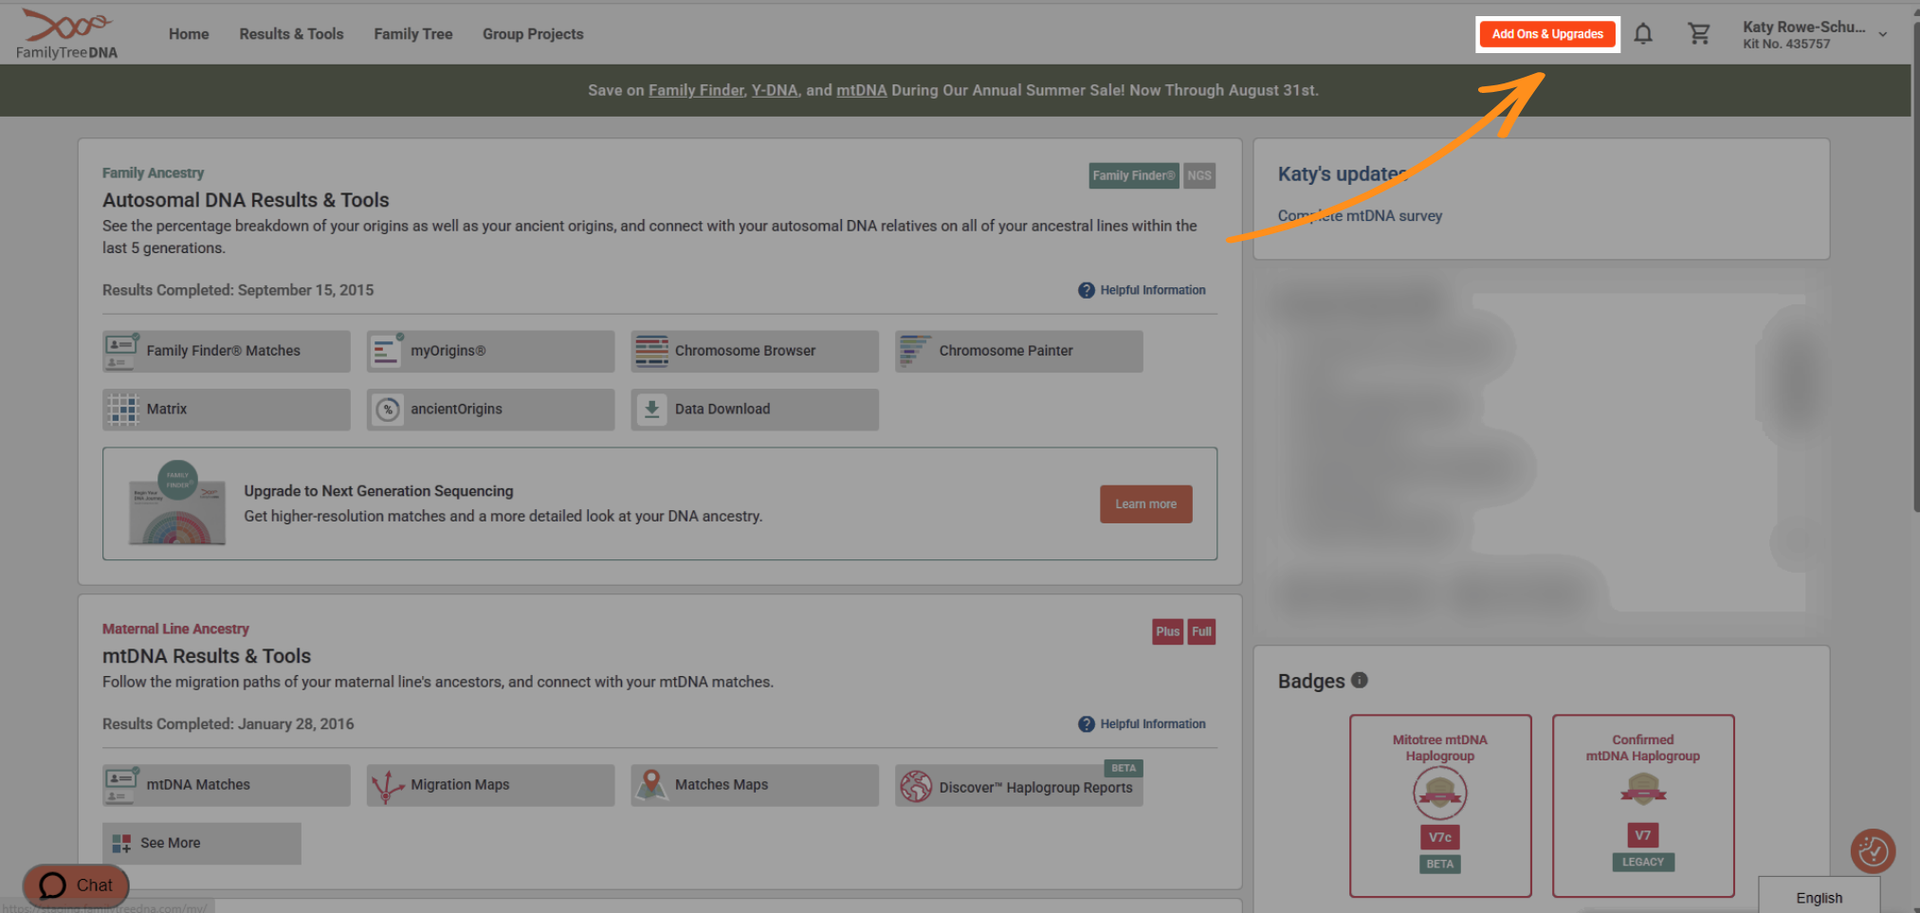Open Data Download
Screen dimensions: 1920x913
755,410
